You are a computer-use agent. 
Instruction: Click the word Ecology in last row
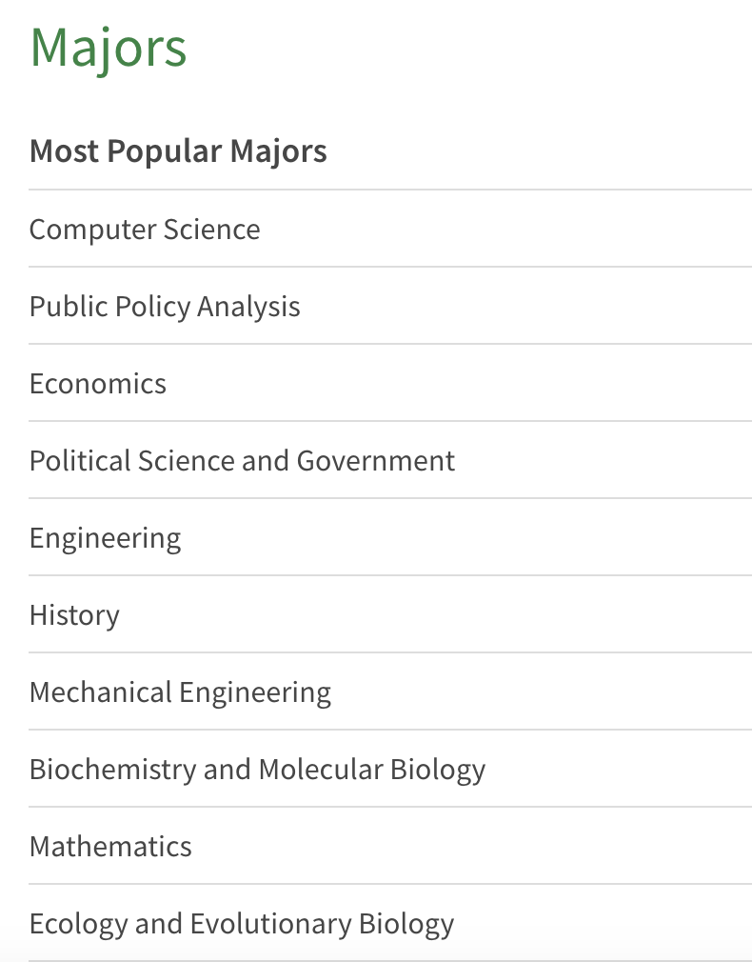(78, 924)
